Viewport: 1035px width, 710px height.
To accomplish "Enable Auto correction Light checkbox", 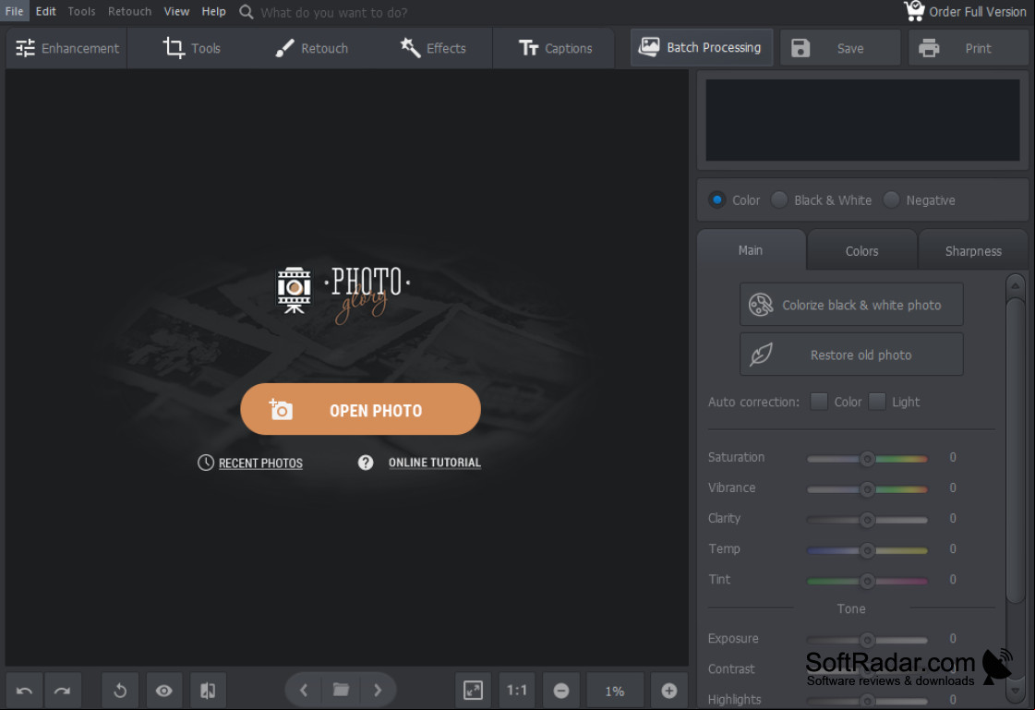I will click(x=876, y=402).
